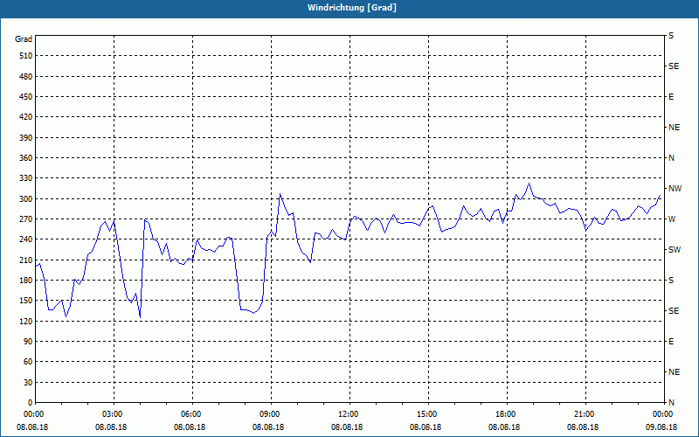Click the 08.08.18 date beneath 15:00
Viewport: 699px width, 437px height.
[426, 427]
